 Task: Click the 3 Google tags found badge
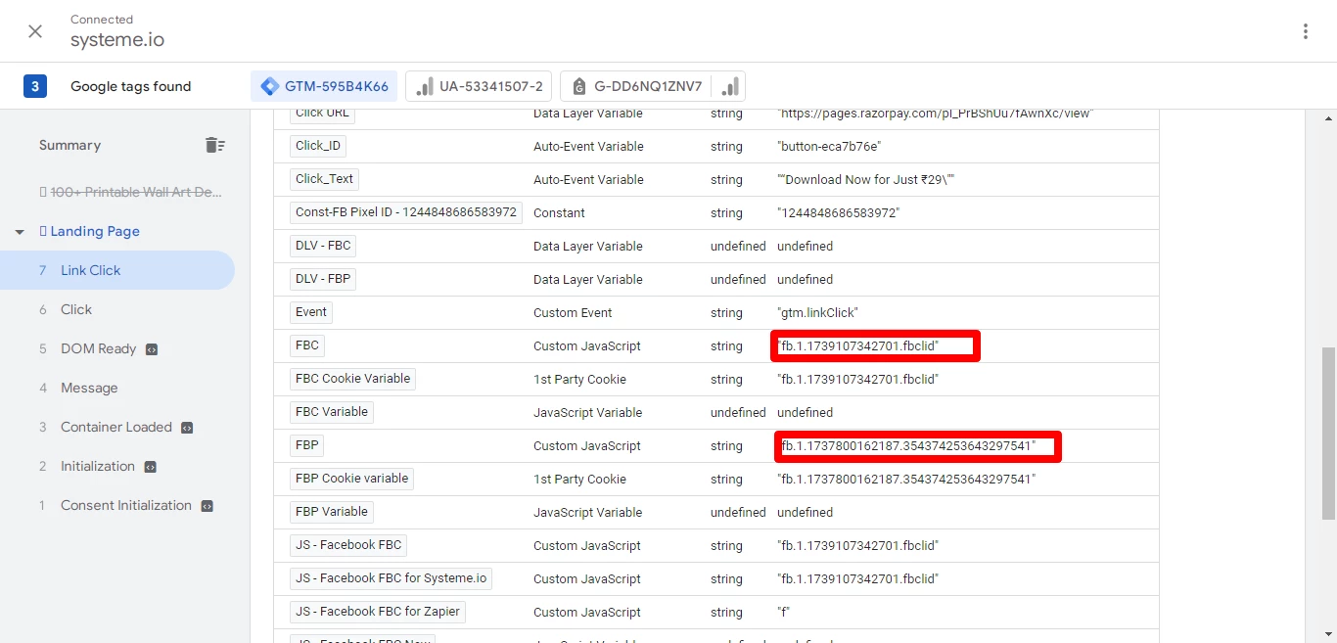point(35,86)
